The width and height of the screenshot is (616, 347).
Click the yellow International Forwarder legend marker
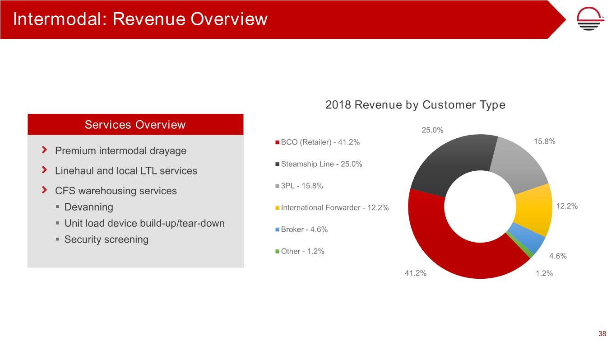coord(278,208)
